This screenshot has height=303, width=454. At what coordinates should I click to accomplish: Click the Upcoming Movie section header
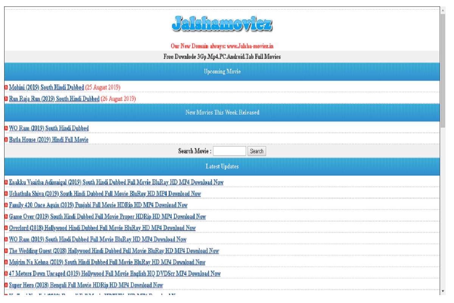coord(222,72)
